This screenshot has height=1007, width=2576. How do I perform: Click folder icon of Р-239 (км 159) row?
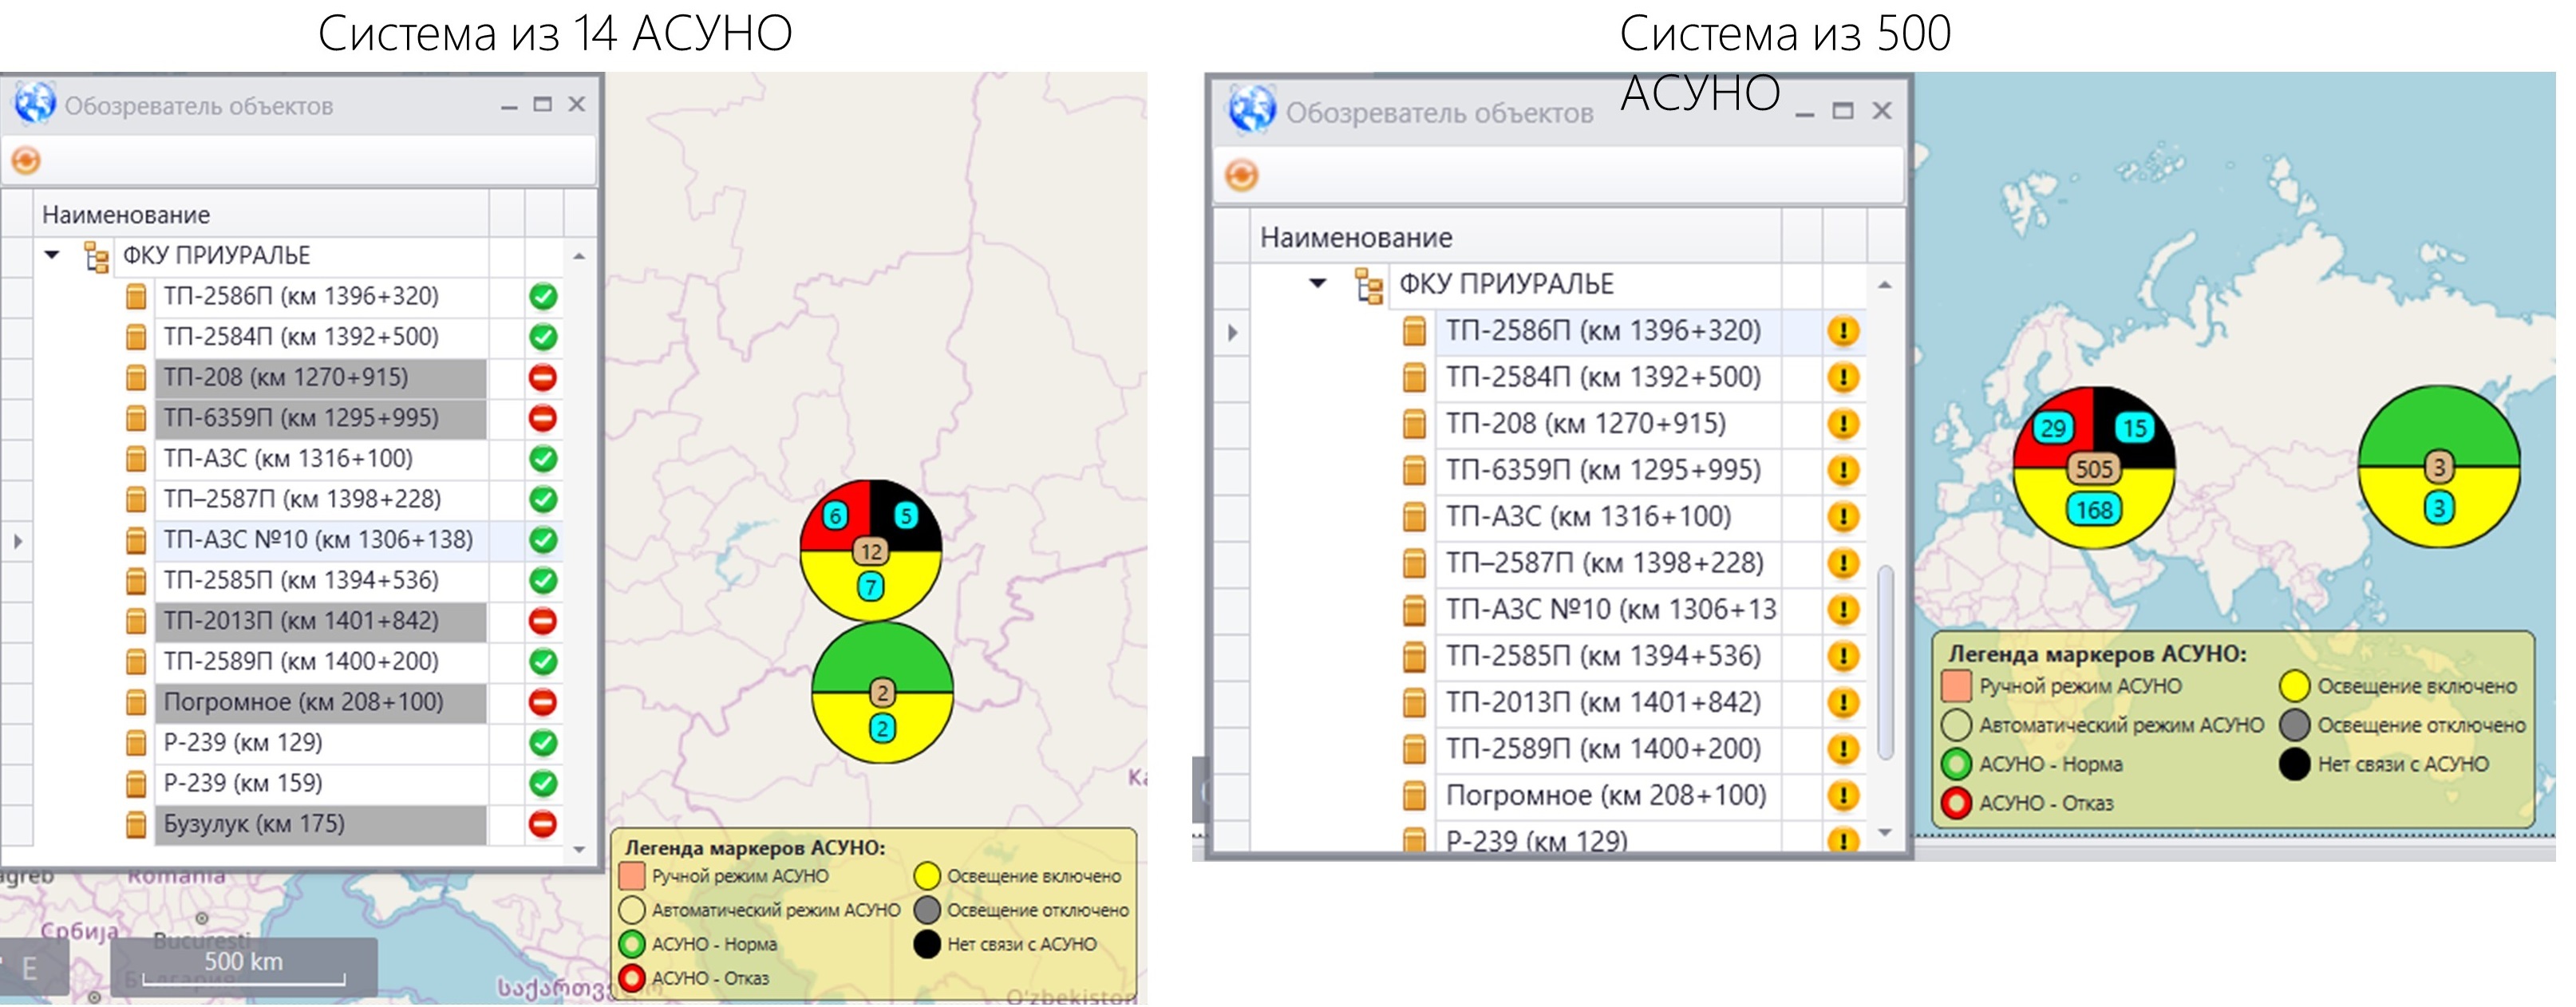136,784
